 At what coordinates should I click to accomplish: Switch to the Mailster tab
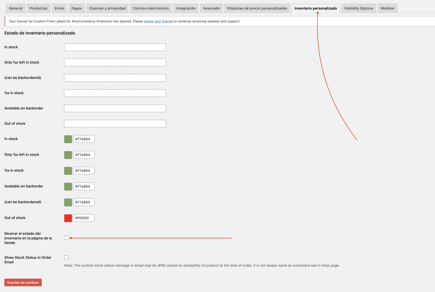[388, 8]
